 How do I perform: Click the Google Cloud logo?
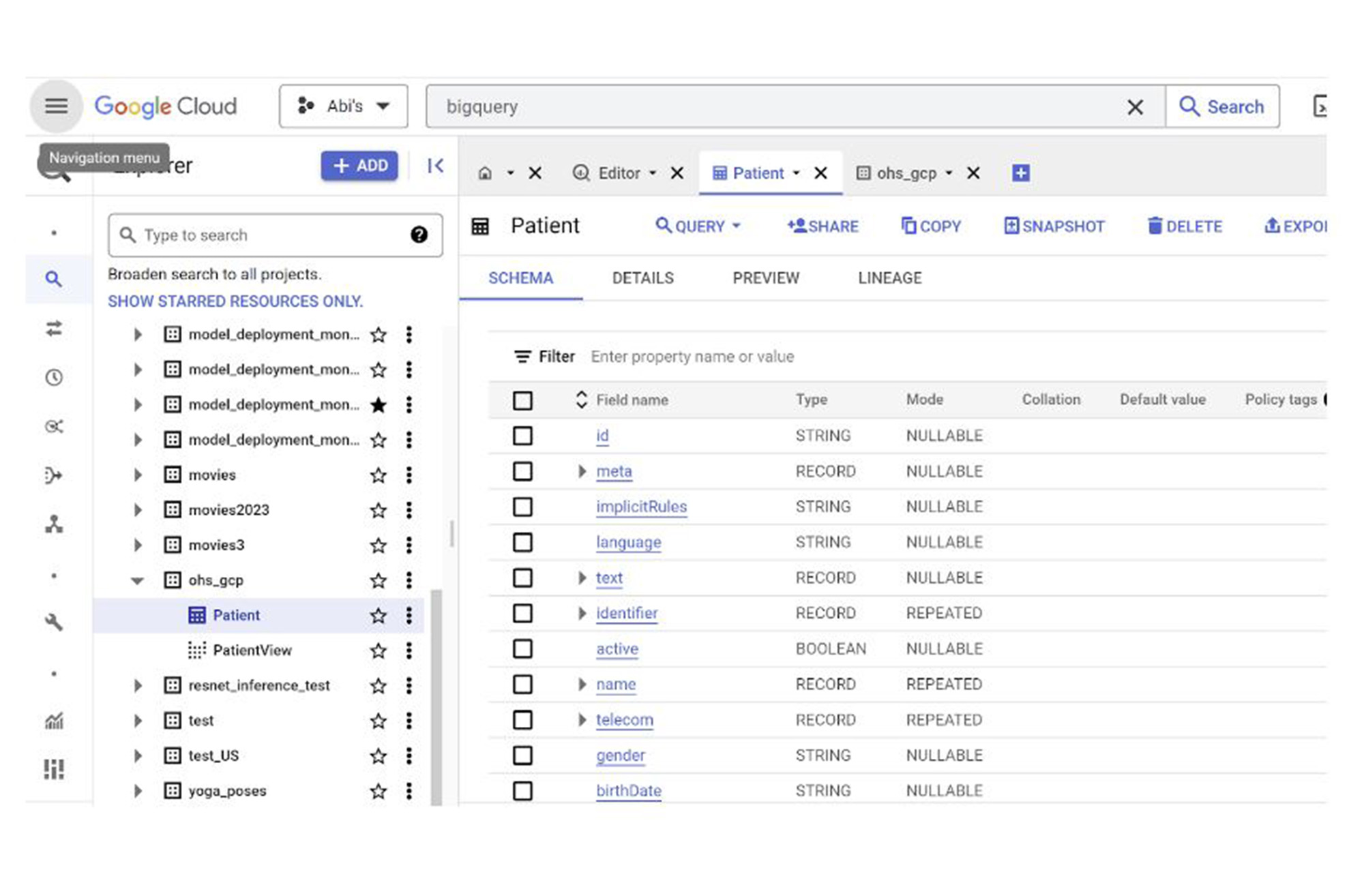pos(166,106)
